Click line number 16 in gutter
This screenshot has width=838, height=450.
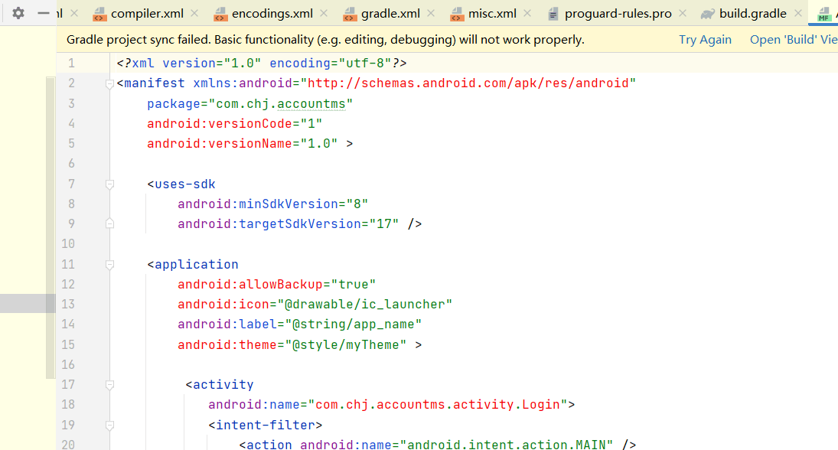pyautogui.click(x=68, y=364)
